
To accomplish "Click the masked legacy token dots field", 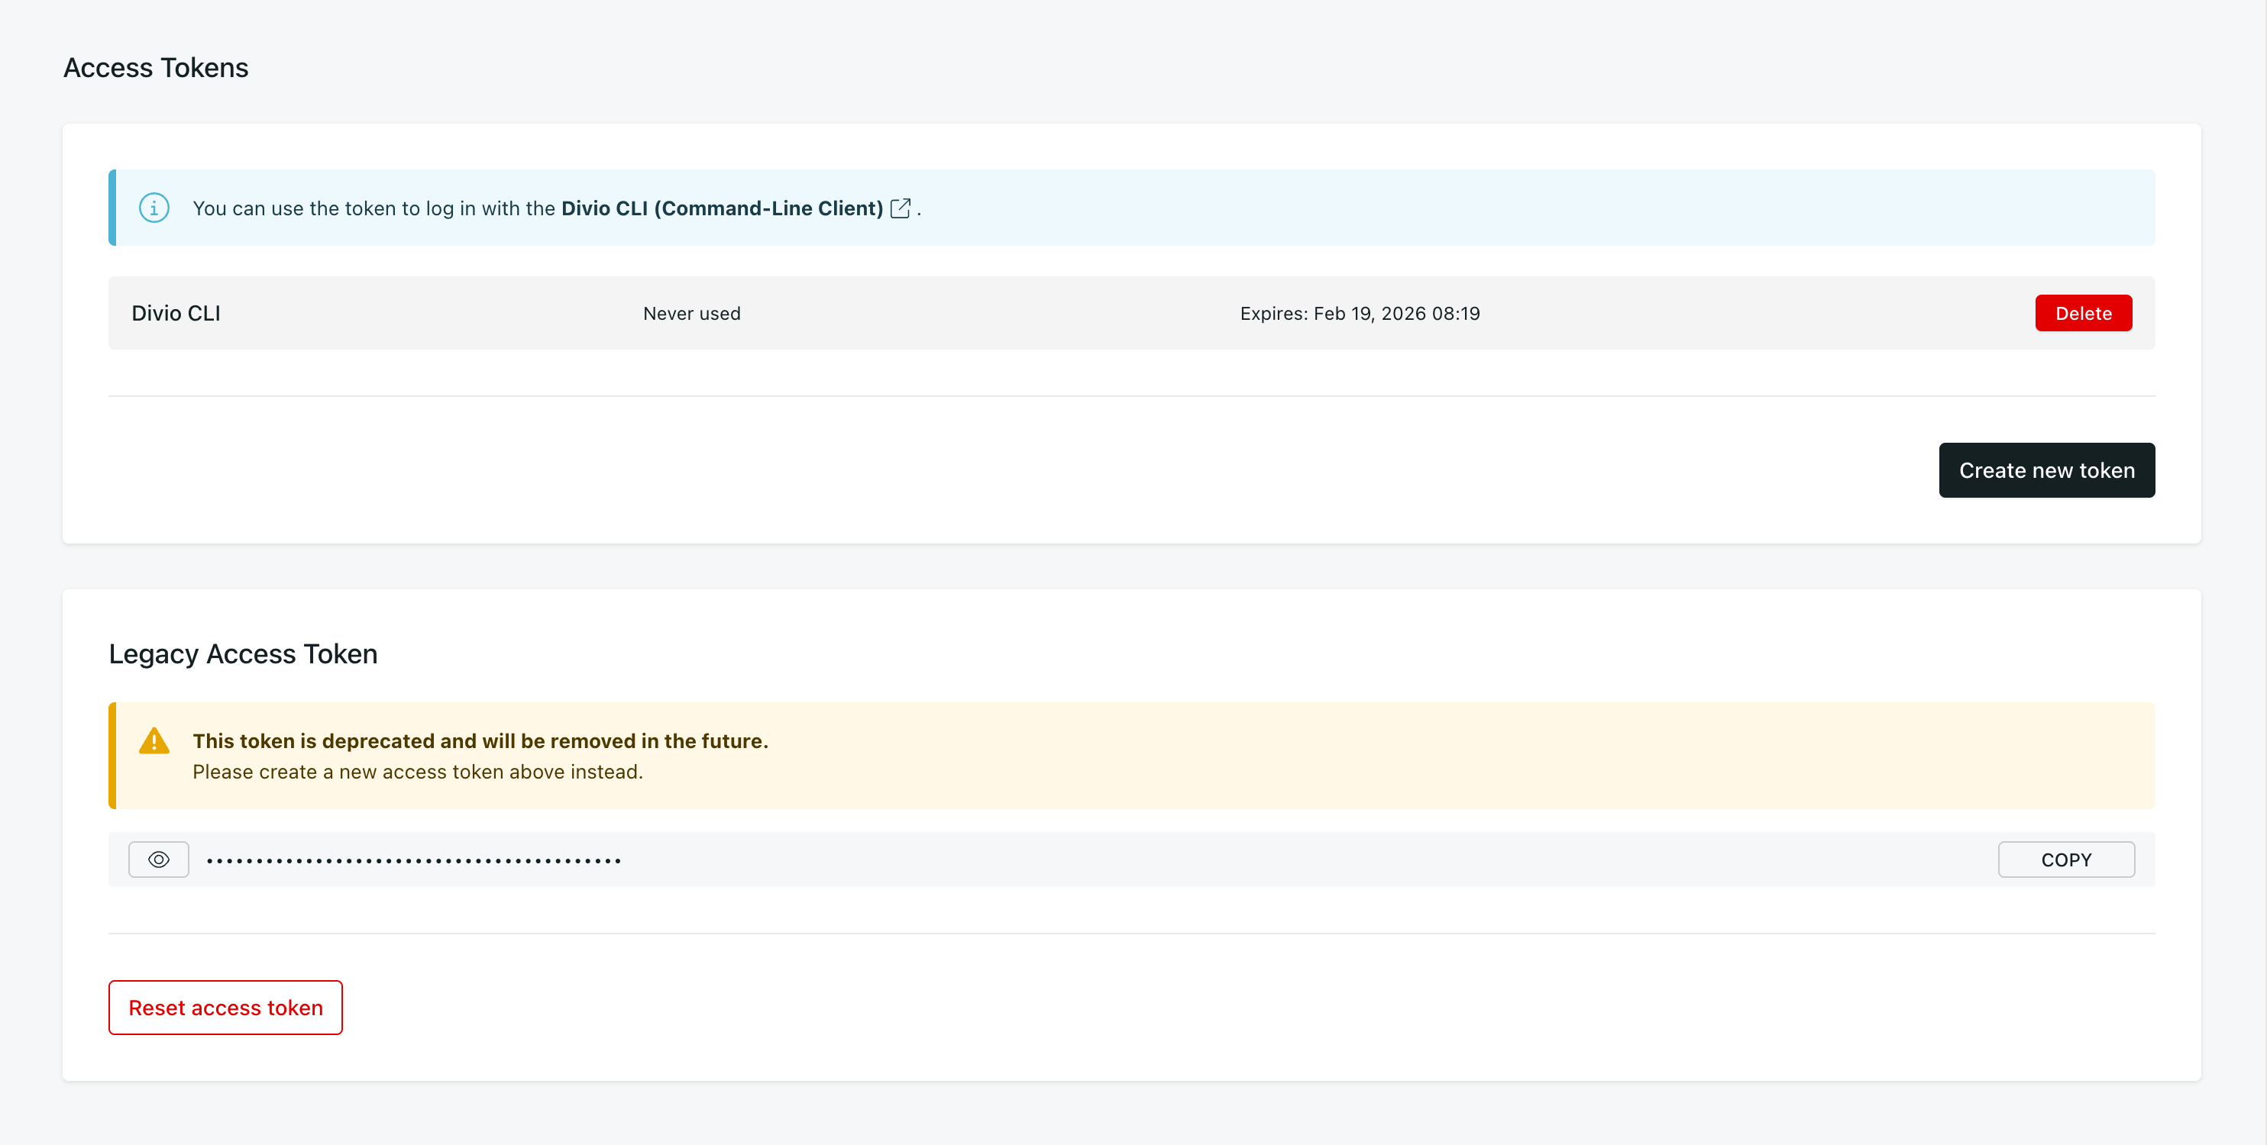I will coord(414,861).
